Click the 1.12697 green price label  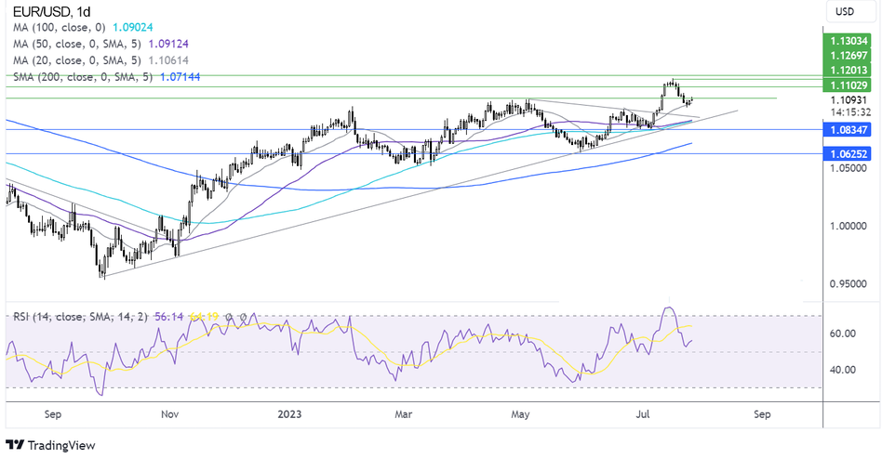[846, 55]
